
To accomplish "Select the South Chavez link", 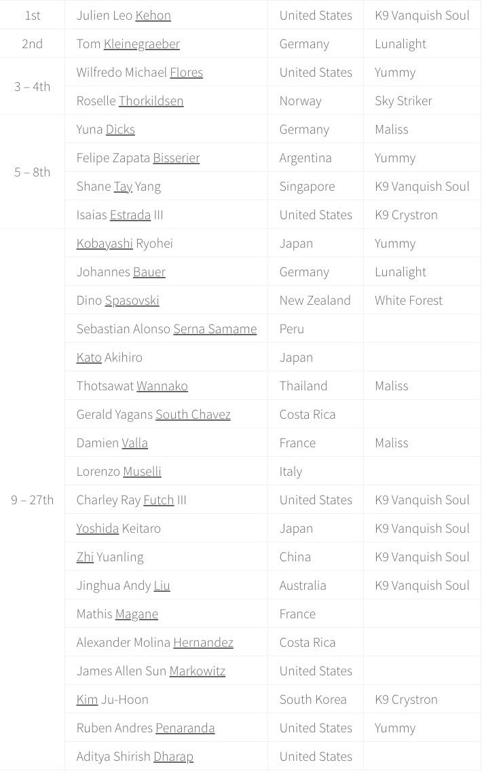I will (x=193, y=414).
